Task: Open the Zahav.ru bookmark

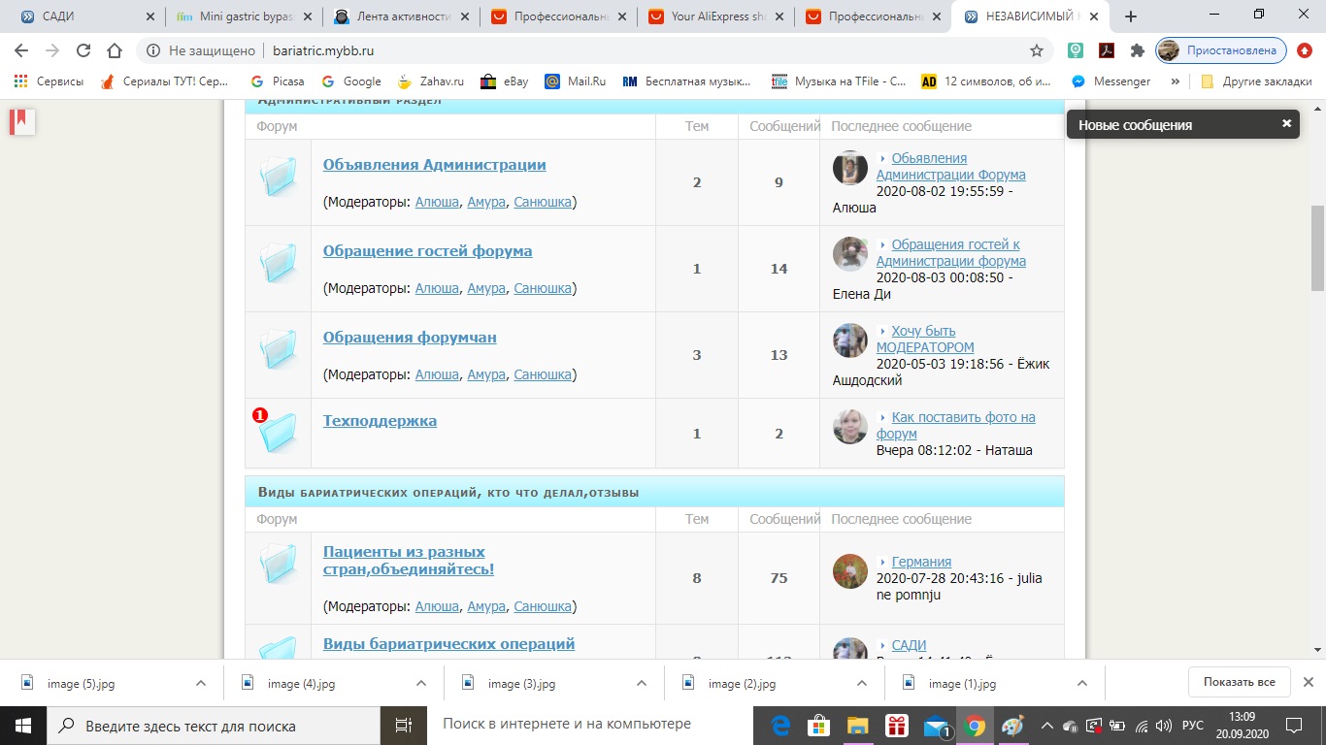Action: 432,81
